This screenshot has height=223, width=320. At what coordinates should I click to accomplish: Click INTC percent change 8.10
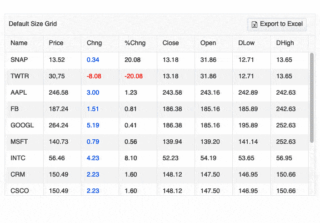click(x=131, y=158)
